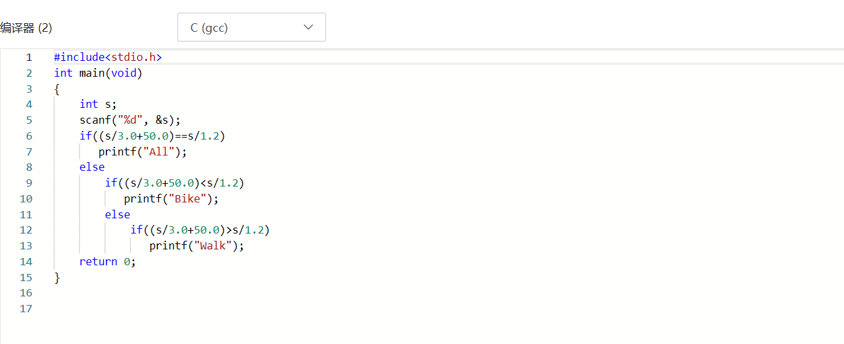The height and width of the screenshot is (344, 844).
Task: Place cursor on the #include<stdio.h> line
Action: point(108,57)
